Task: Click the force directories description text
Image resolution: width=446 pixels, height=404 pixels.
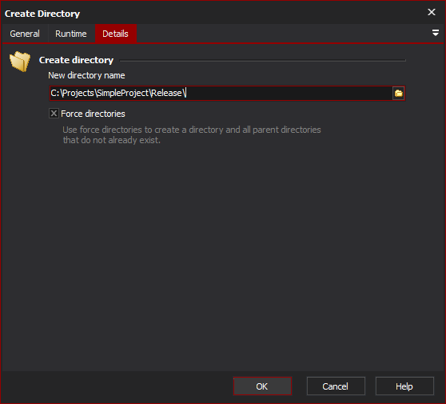Action: click(192, 134)
